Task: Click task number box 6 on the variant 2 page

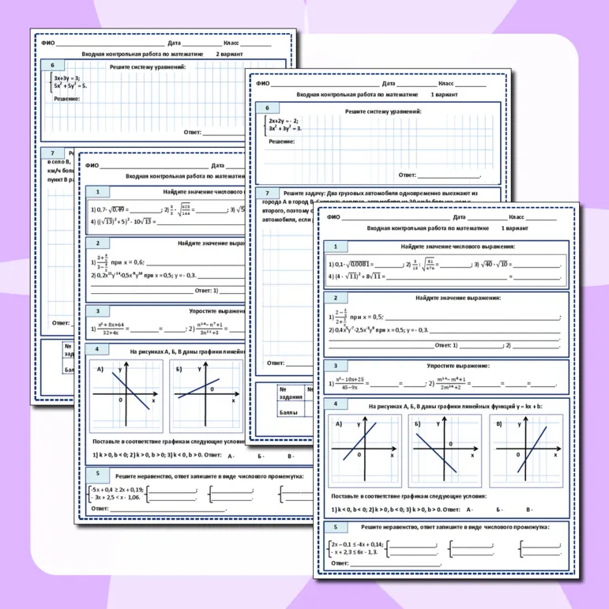Action: click(53, 65)
